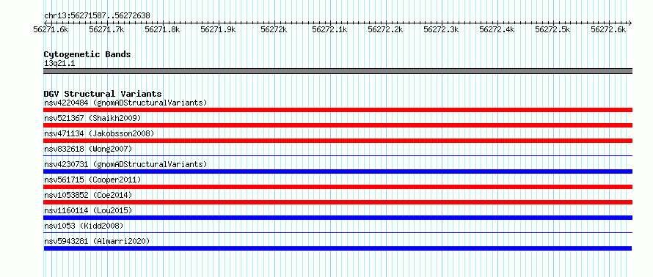
Task: Click the nsv5943281 (Almarri2020) label
Action: click(97, 241)
